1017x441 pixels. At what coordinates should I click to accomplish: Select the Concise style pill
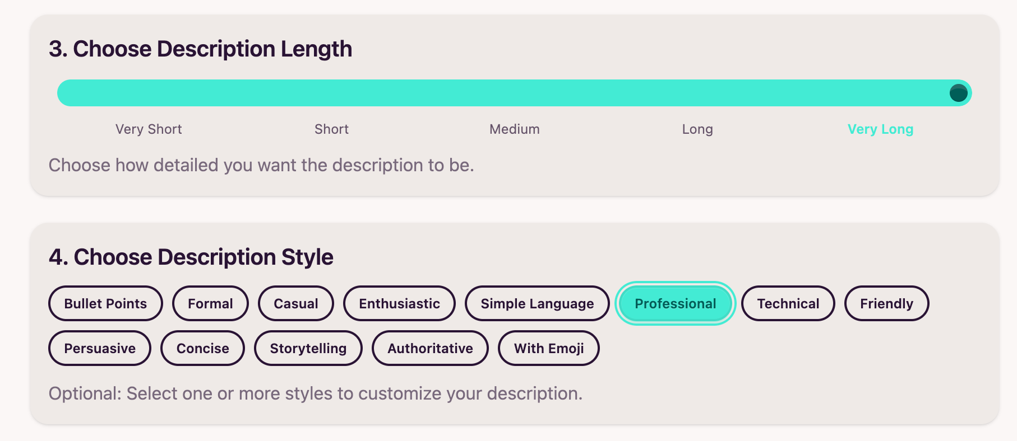pos(202,348)
